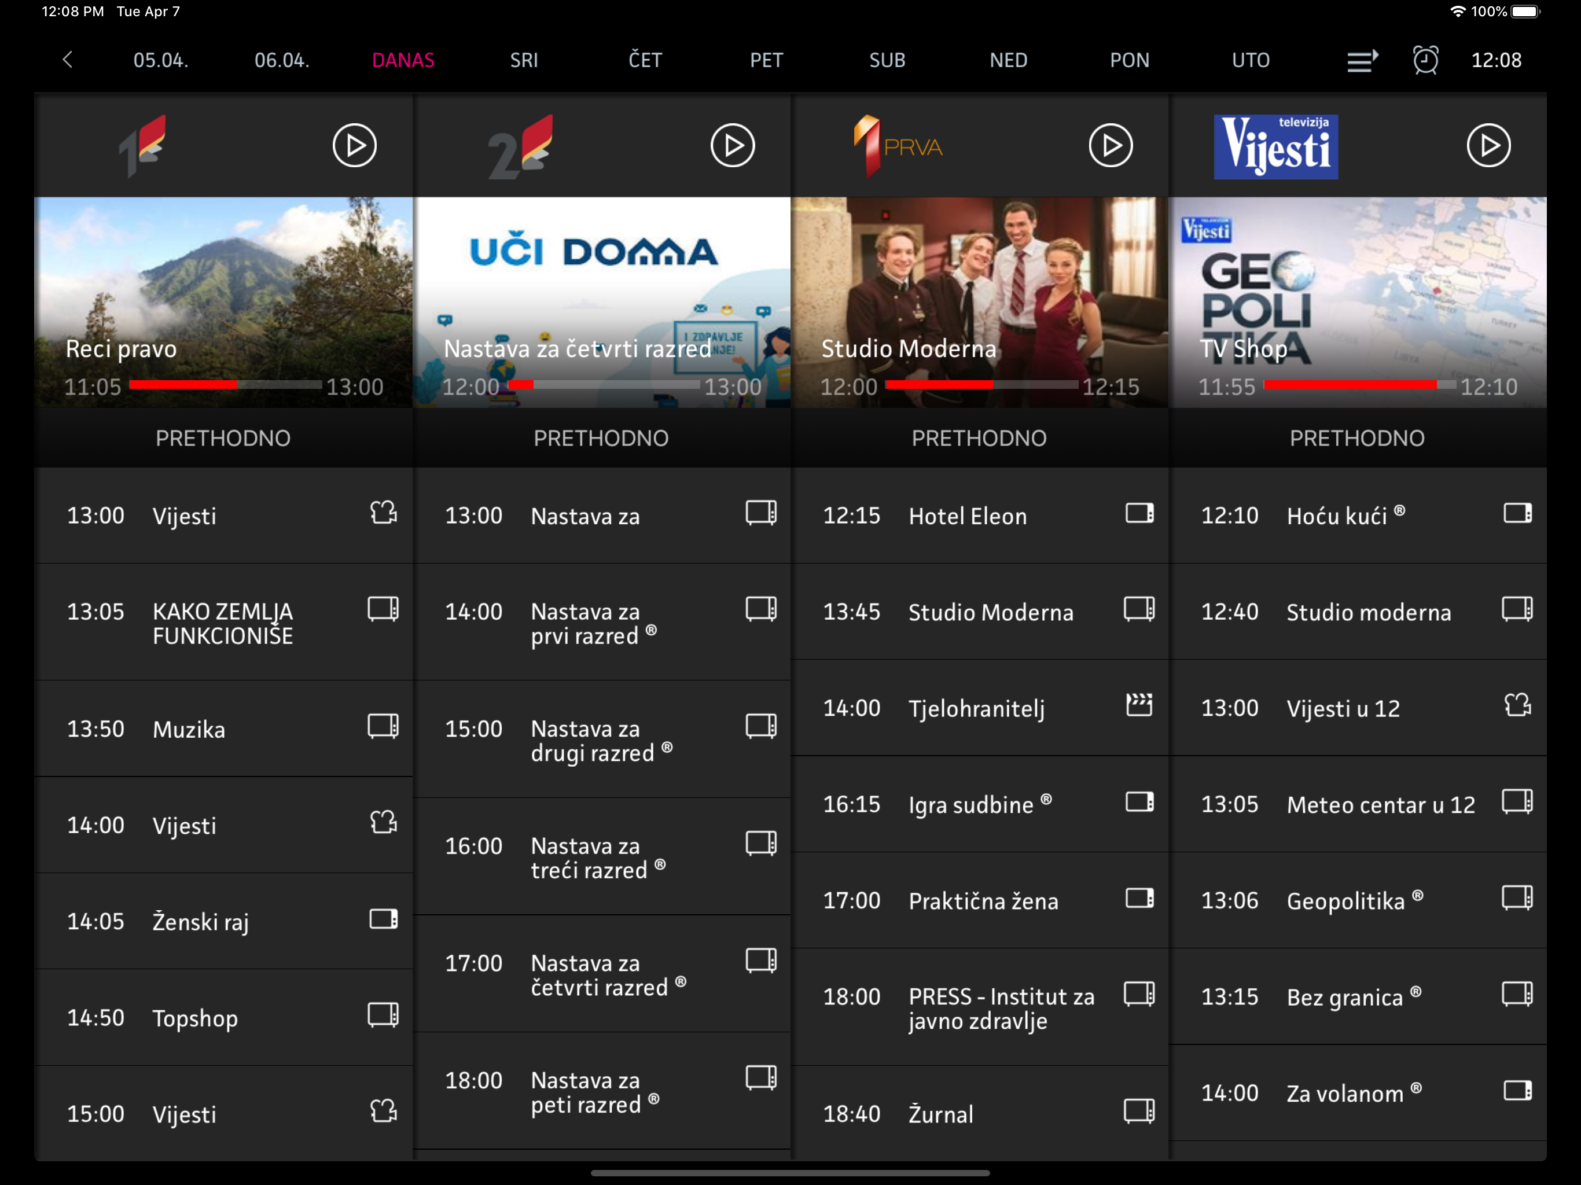Viewport: 1581px width, 1185px height.
Task: Play the TVCG 1 channel live
Action: click(x=355, y=146)
